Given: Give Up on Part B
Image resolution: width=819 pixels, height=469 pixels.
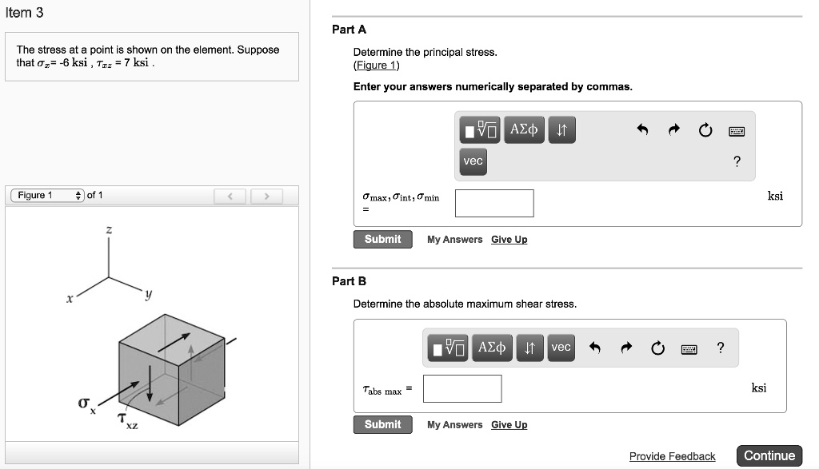Looking at the screenshot, I should (x=509, y=424).
